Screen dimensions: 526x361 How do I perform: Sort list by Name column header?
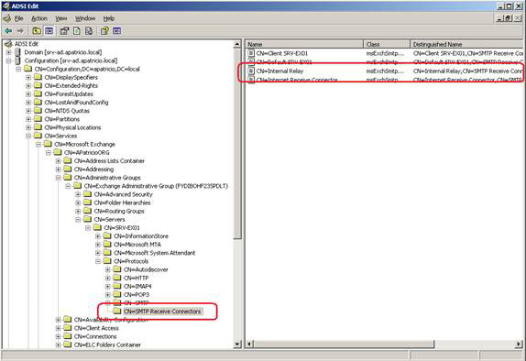click(304, 44)
